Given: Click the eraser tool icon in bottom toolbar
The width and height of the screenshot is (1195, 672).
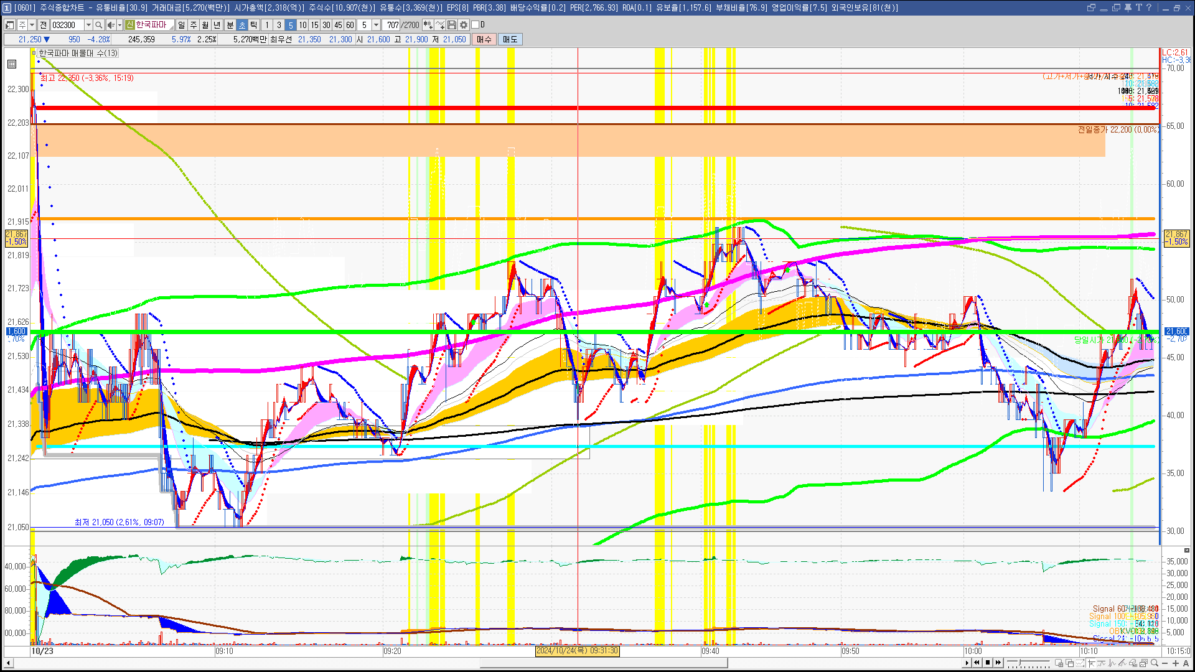Looking at the screenshot, I should pos(1133,663).
